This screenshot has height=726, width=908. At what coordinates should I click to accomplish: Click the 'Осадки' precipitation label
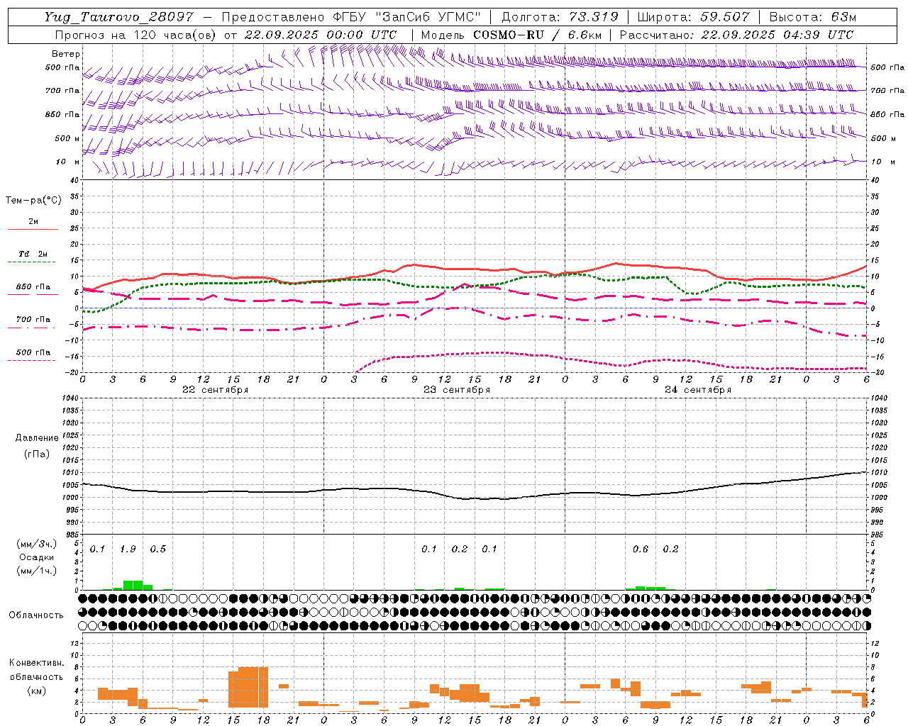tap(37, 557)
